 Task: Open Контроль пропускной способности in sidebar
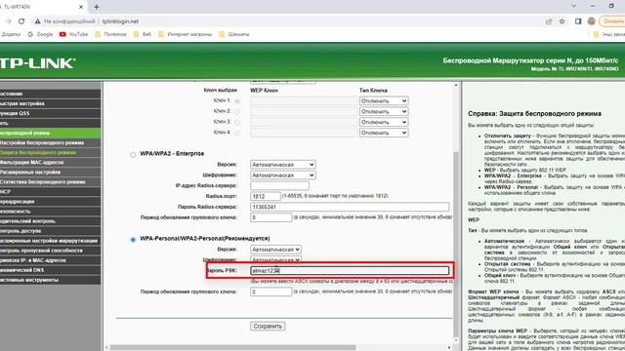[x=50, y=251]
